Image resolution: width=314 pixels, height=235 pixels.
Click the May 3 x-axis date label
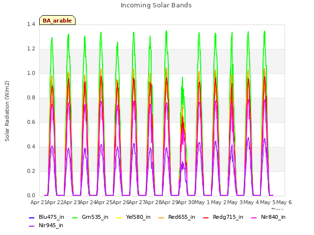pos(235,202)
